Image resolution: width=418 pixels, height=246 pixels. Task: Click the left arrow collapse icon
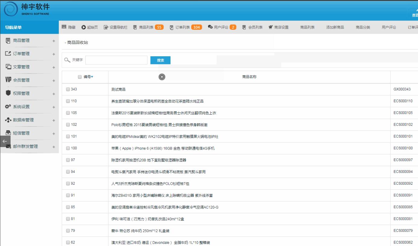pos(5,141)
